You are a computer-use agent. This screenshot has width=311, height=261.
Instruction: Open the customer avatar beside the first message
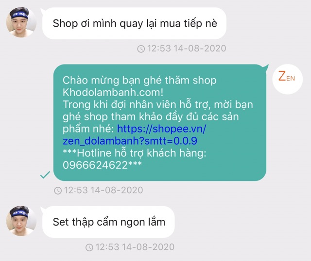coord(21,22)
